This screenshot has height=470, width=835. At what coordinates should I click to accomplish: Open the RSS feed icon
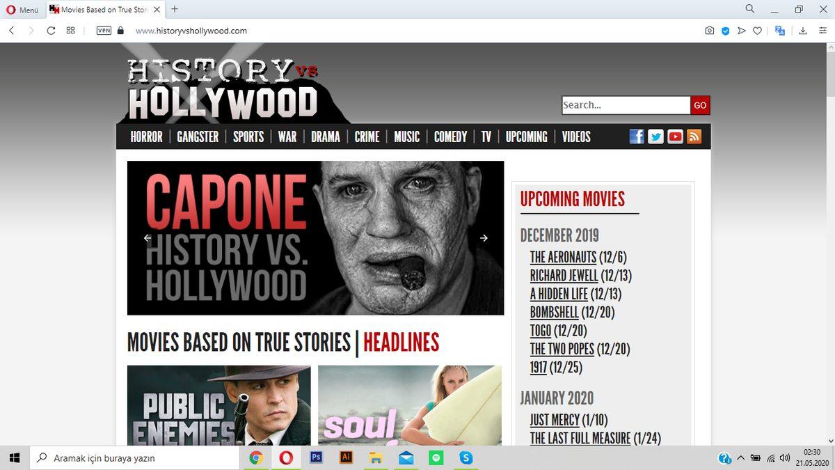694,136
